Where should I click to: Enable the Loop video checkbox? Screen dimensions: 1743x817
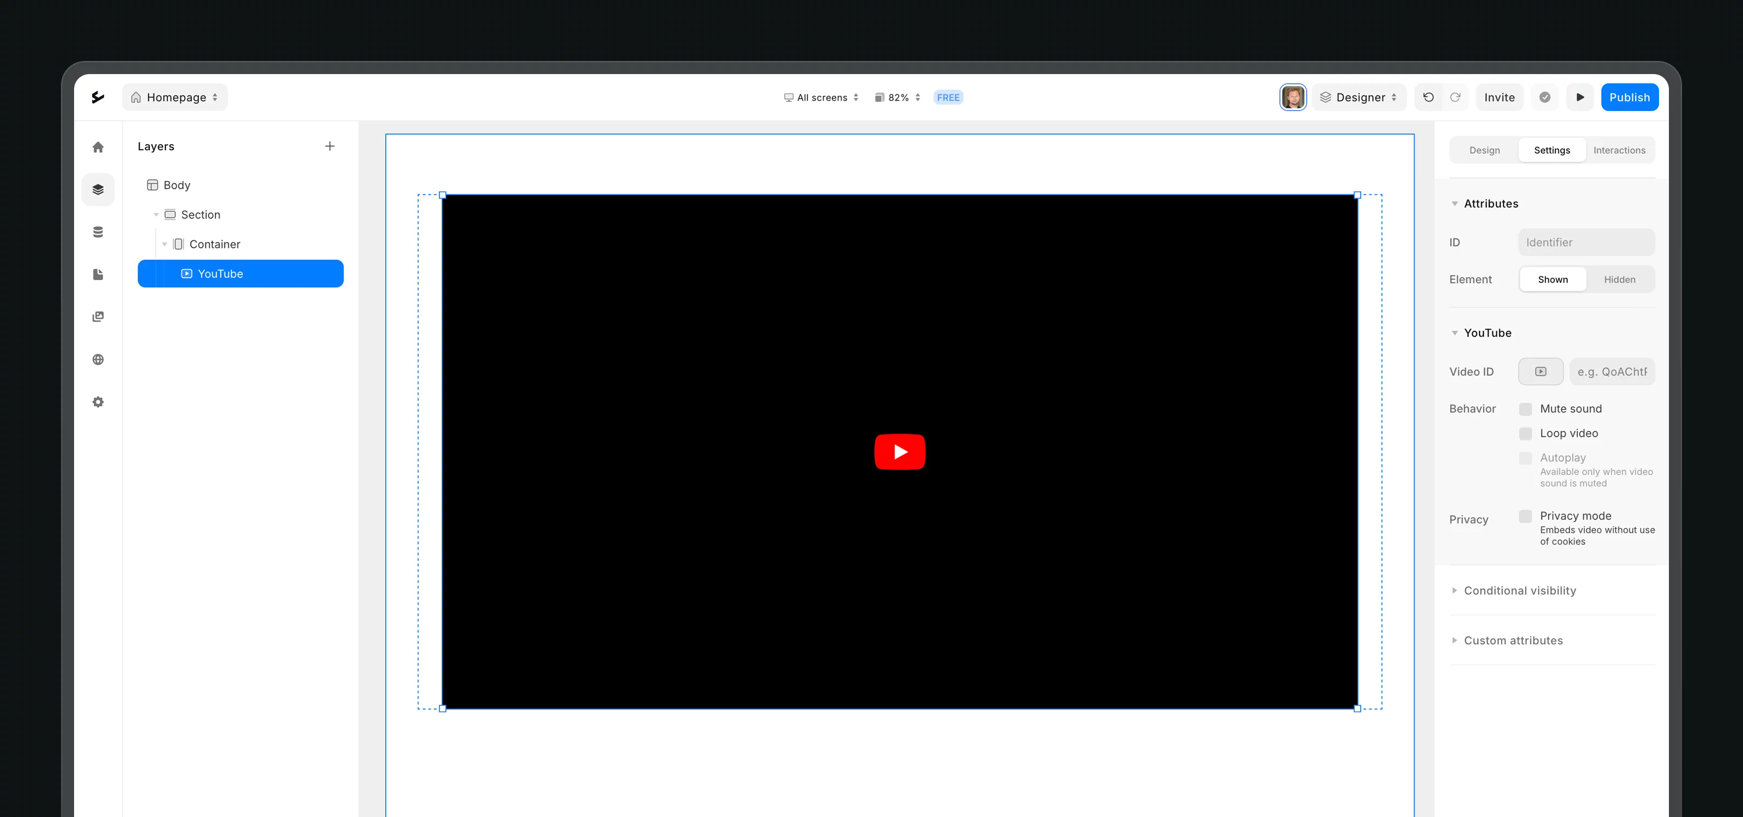tap(1525, 434)
